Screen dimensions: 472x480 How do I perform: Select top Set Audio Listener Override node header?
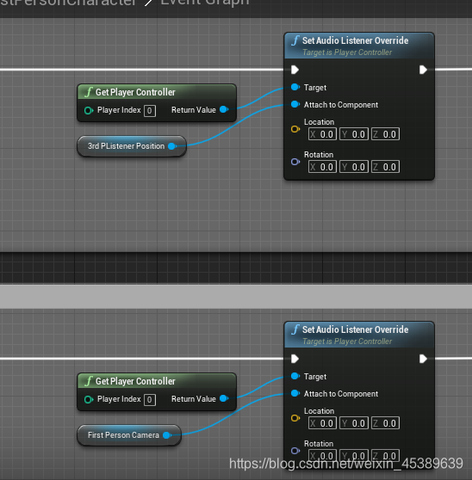(359, 46)
